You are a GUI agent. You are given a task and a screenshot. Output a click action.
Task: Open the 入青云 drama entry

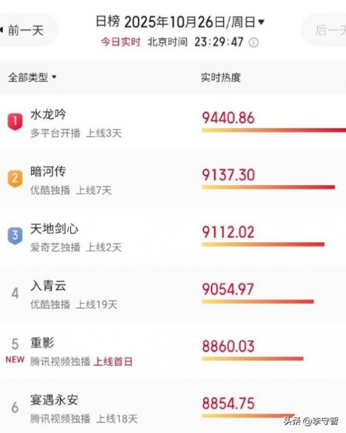(48, 285)
